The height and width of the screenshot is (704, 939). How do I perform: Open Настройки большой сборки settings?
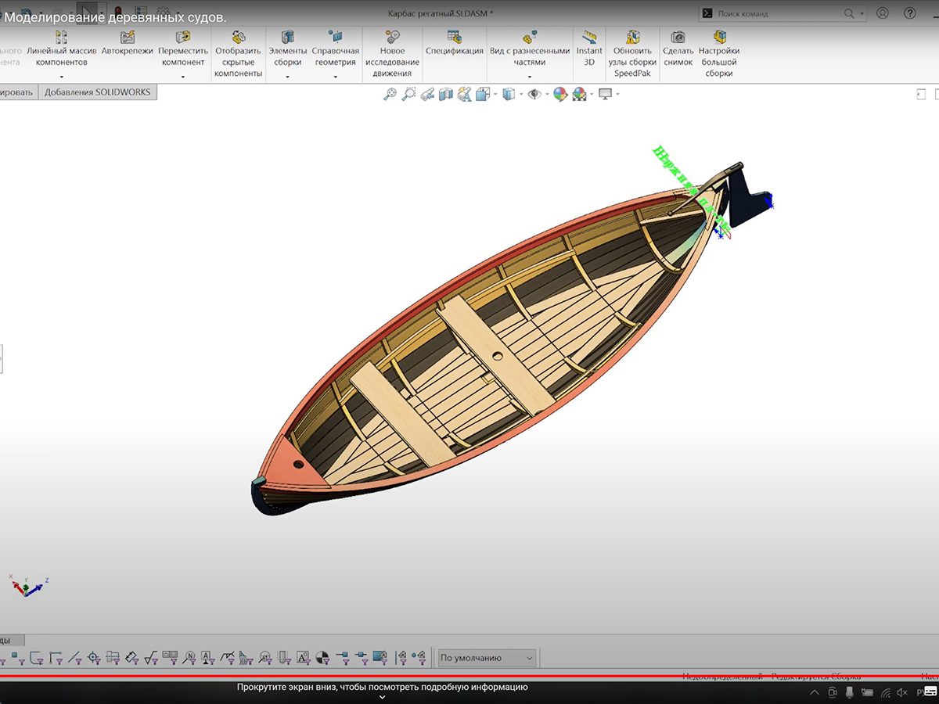718,38
